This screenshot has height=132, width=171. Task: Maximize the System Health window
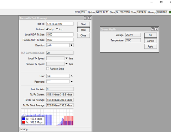153,29
